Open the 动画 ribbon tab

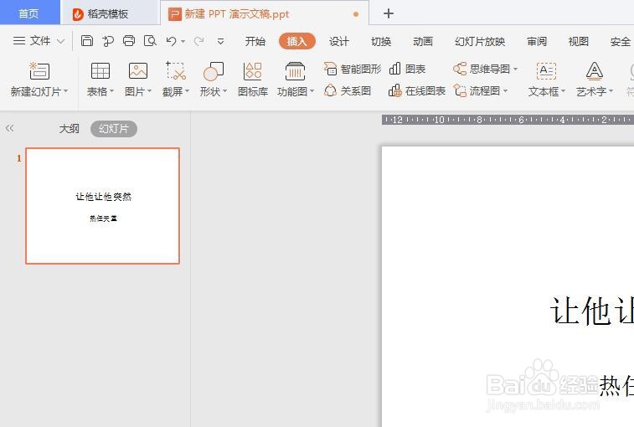[423, 41]
